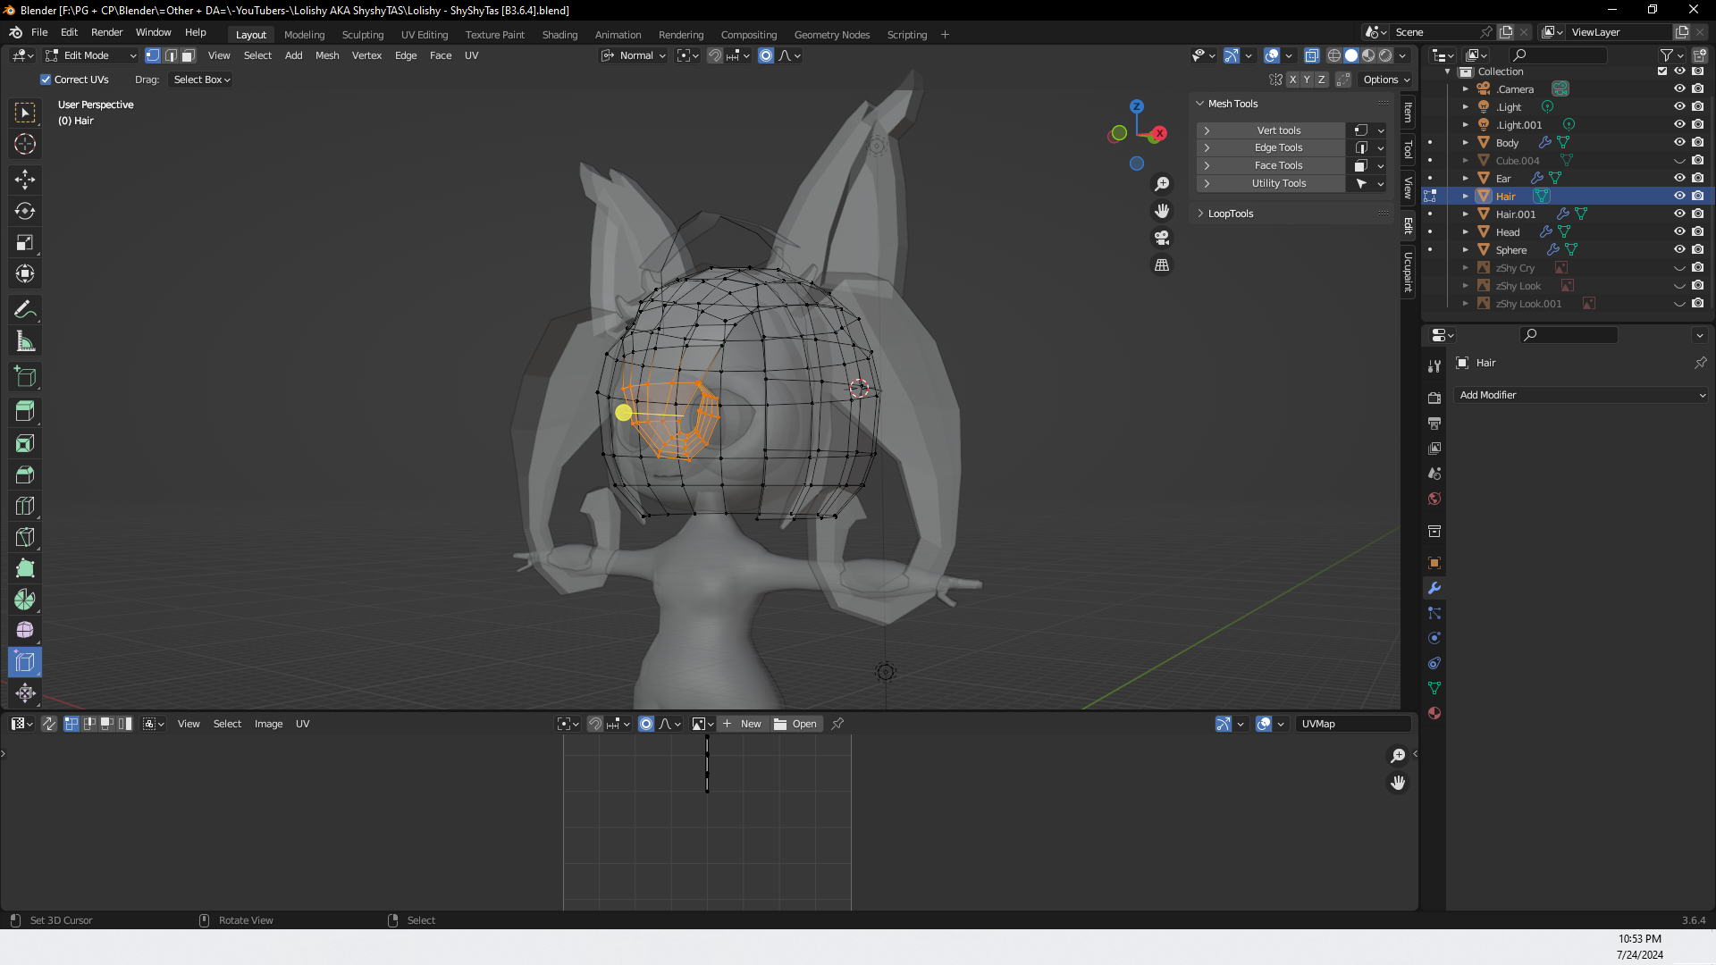Open the Select Box drag dropdown
Image resolution: width=1716 pixels, height=965 pixels.
click(201, 80)
